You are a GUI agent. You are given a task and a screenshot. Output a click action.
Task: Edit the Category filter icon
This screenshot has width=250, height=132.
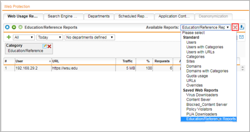tap(45, 46)
